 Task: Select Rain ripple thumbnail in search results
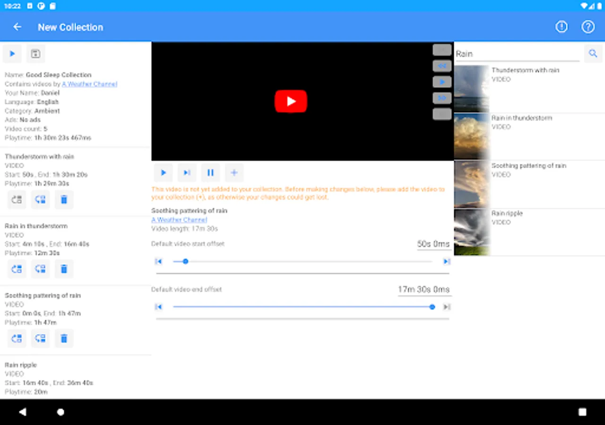[472, 232]
